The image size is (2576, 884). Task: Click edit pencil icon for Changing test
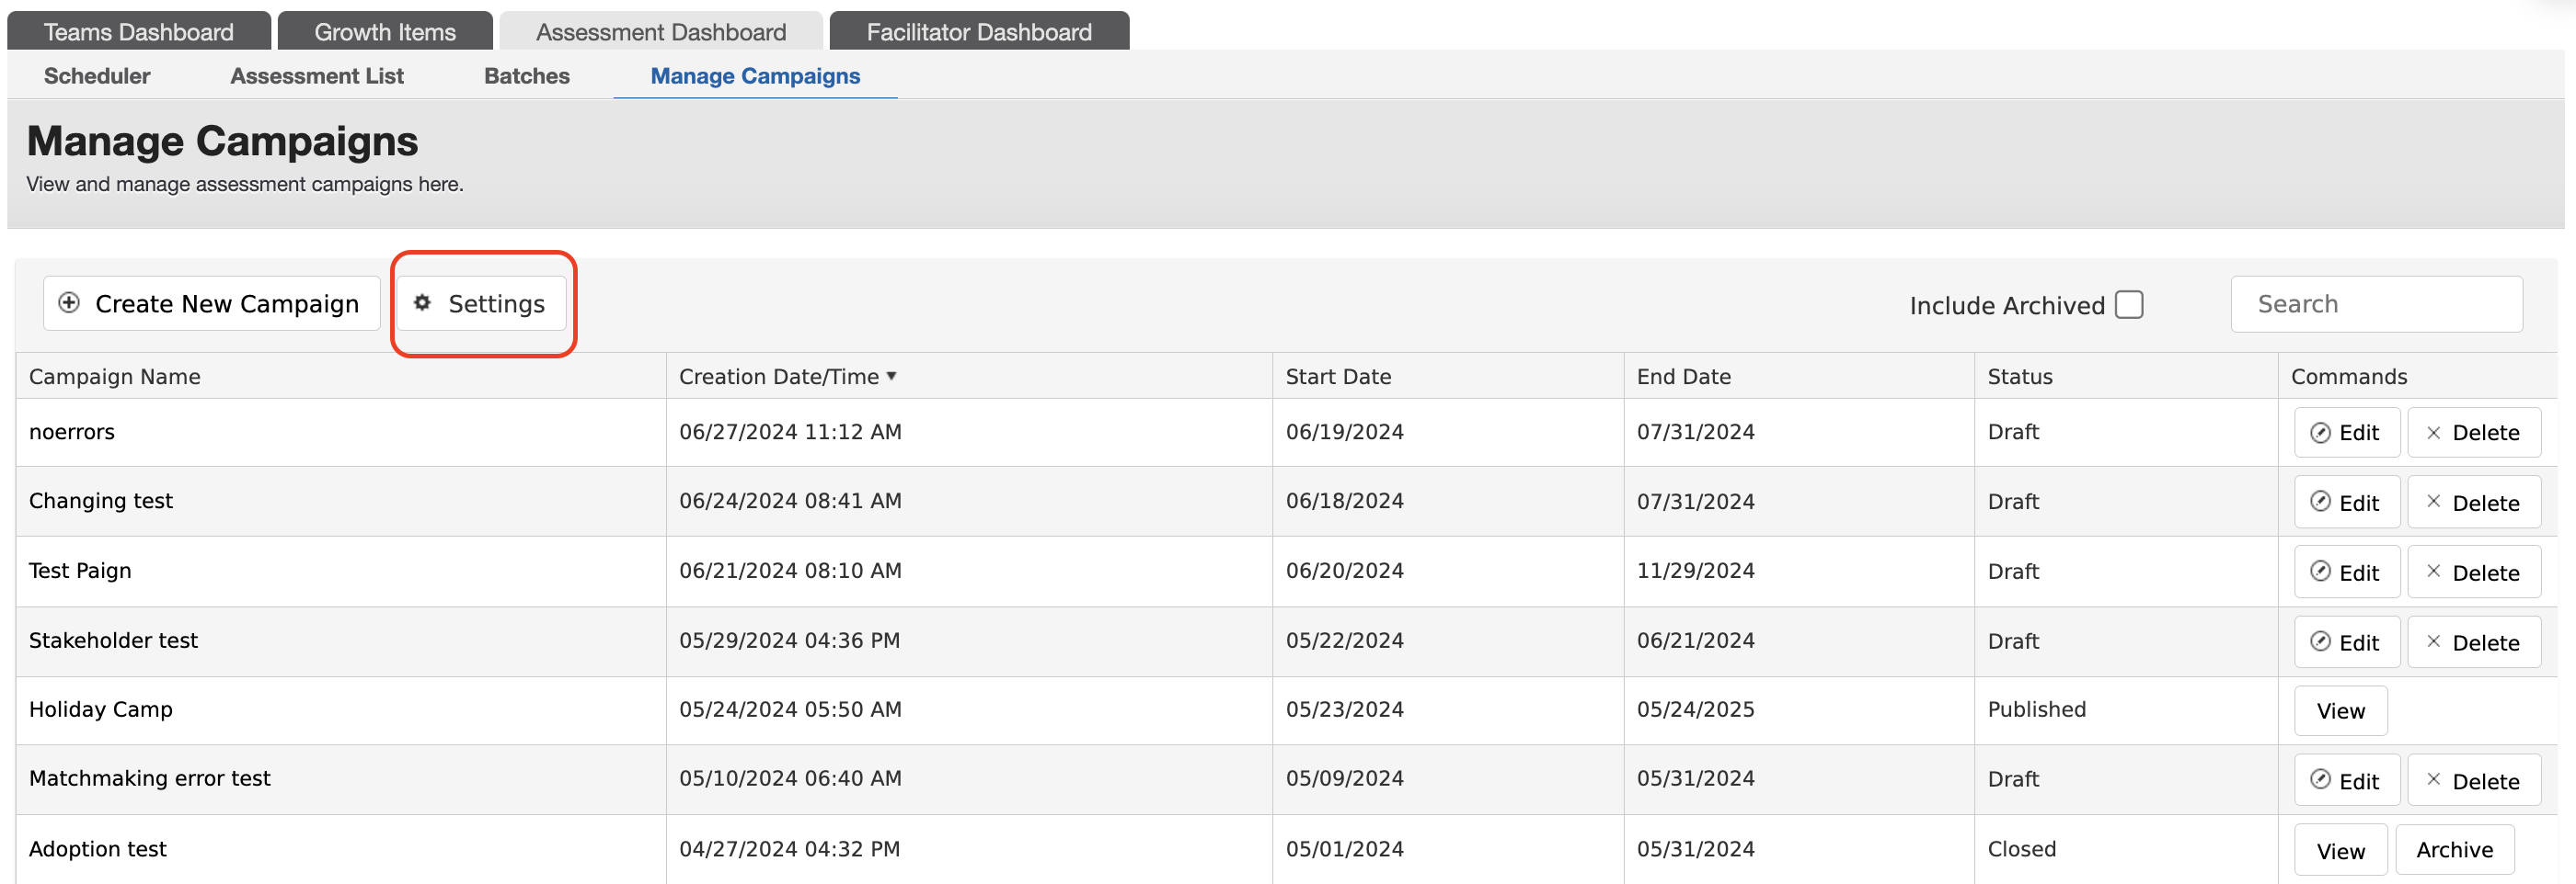pos(2320,502)
